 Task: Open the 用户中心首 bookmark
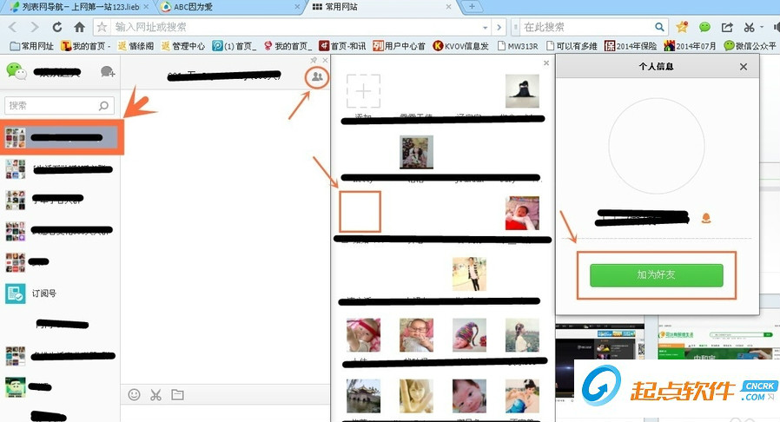coord(399,46)
